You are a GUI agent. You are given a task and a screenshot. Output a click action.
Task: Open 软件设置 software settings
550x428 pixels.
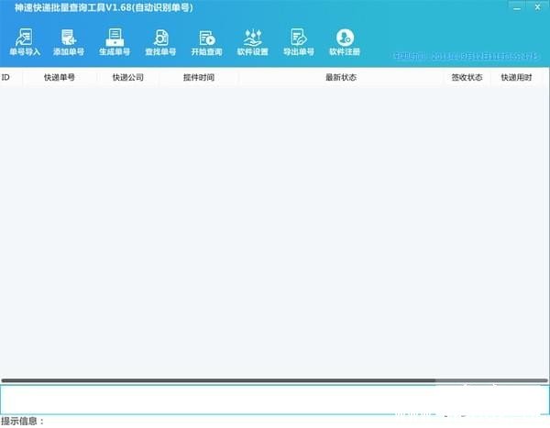(253, 41)
